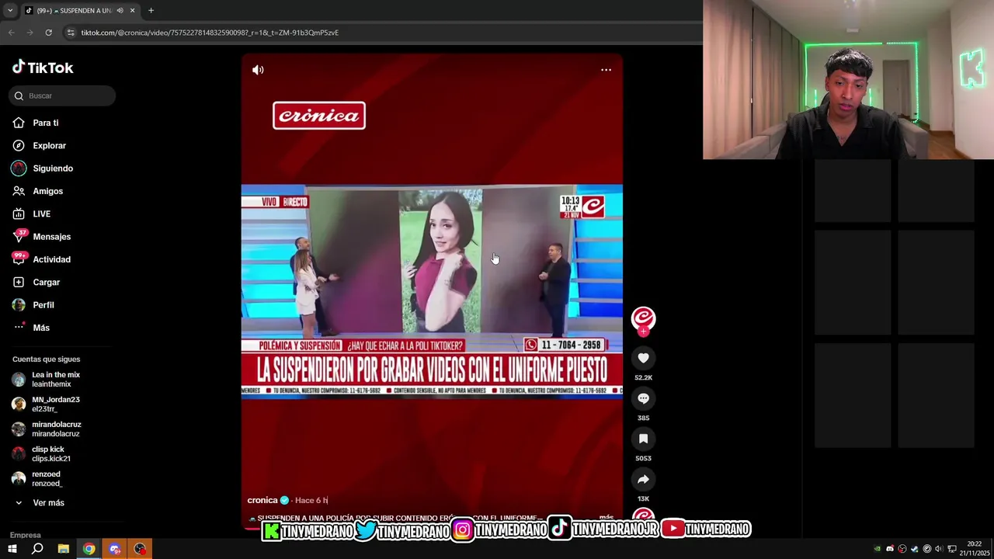The width and height of the screenshot is (994, 559).
Task: Click the browser forward arrow
Action: (30, 33)
